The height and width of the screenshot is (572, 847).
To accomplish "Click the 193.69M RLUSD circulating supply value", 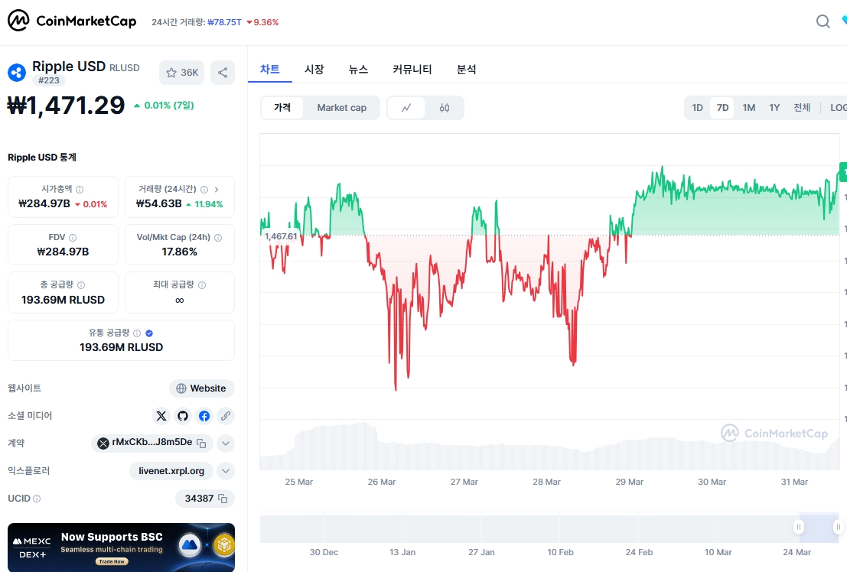I will pos(121,347).
